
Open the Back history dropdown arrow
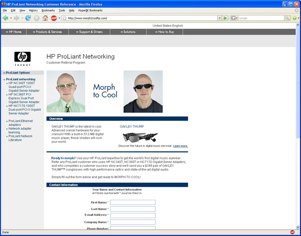(x=11, y=18)
